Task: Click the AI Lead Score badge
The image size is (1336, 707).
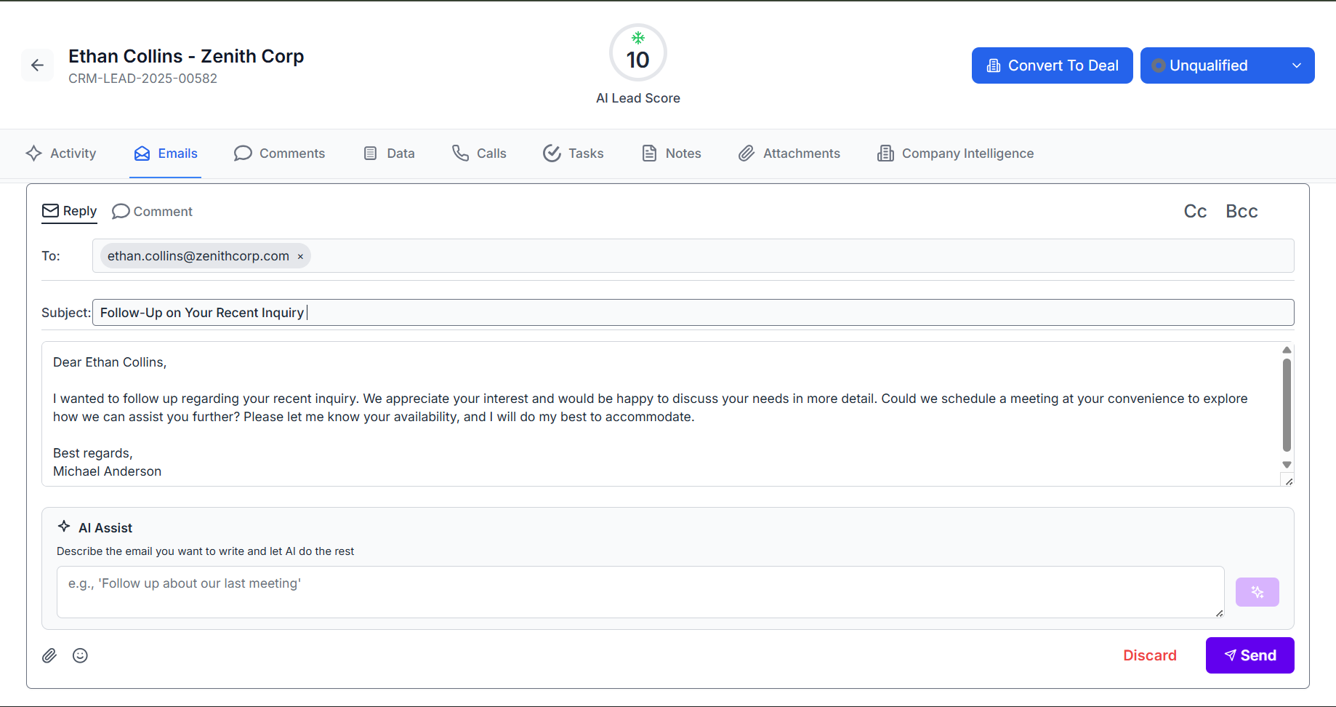Action: (637, 54)
